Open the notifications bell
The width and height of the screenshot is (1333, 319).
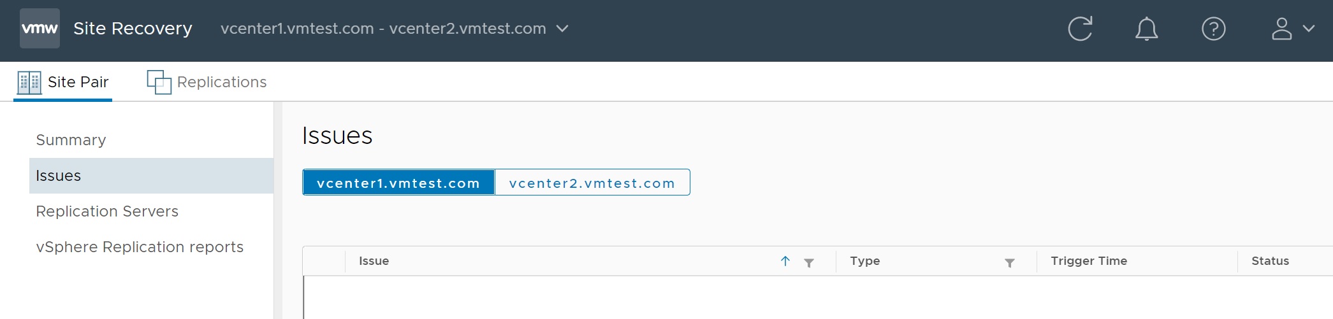(1146, 29)
